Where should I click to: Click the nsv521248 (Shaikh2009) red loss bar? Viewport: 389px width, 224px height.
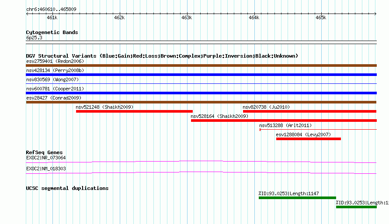click(x=134, y=111)
